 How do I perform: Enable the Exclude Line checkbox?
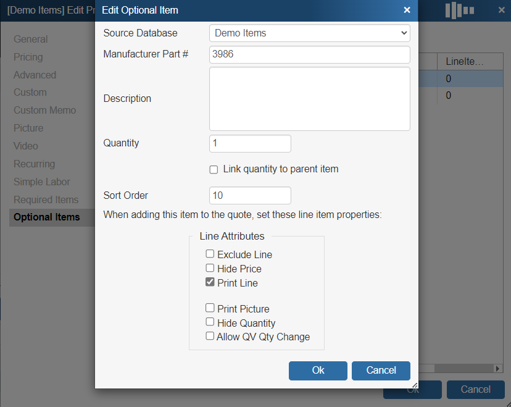(210, 254)
